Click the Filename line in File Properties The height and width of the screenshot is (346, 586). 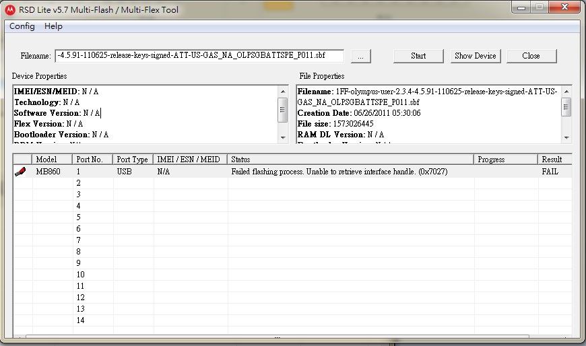pos(428,97)
